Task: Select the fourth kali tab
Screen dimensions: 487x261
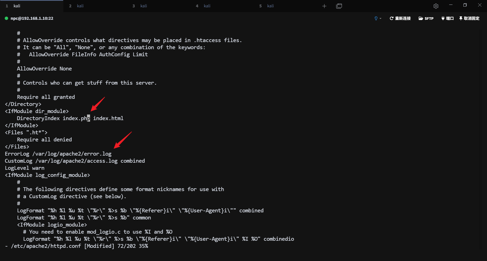Action: (x=207, y=6)
